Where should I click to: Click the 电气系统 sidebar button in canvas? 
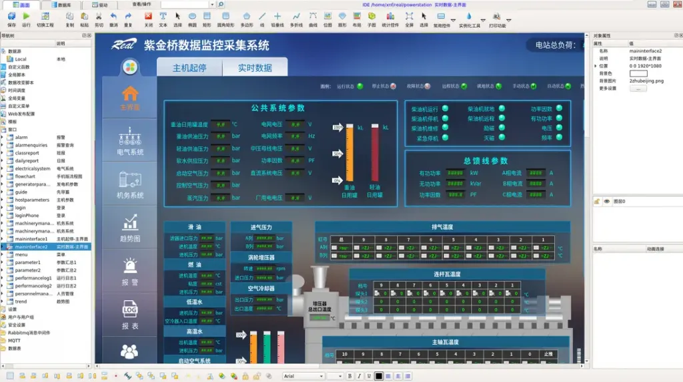(x=130, y=141)
